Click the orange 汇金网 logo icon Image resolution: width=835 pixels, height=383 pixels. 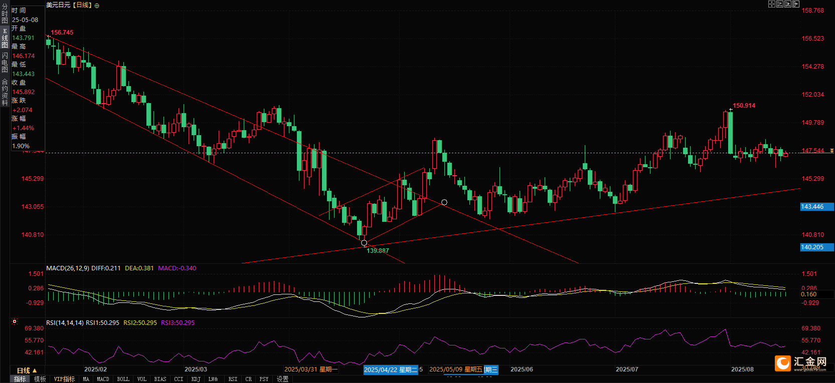click(783, 363)
